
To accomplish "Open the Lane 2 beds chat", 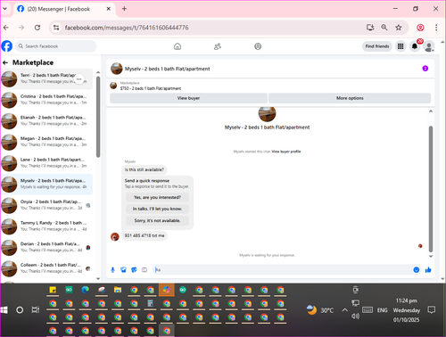I will point(46,163).
